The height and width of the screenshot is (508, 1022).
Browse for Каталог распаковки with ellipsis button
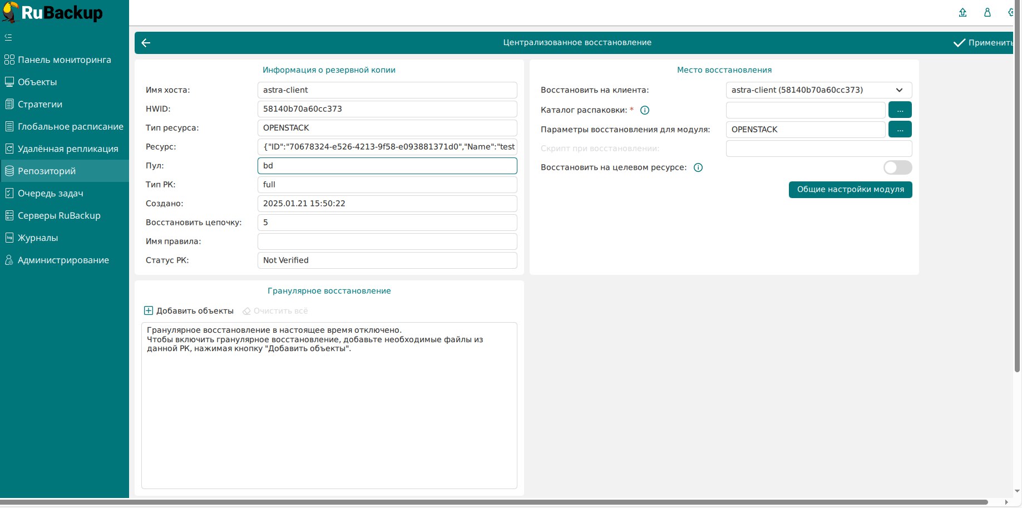coord(900,110)
